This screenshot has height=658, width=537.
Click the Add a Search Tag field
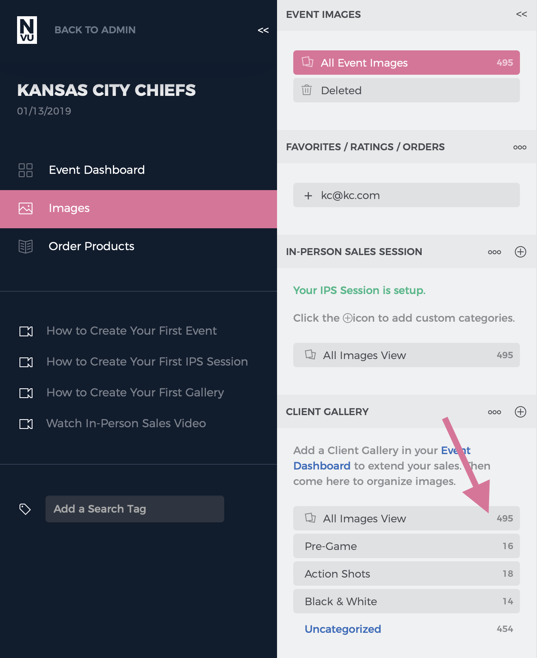point(135,509)
